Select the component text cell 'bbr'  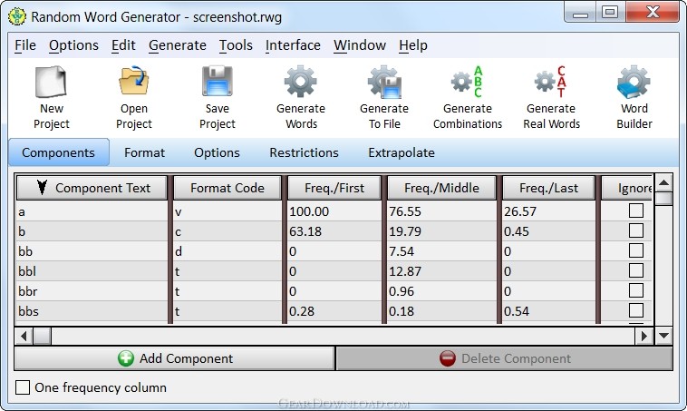pyautogui.click(x=92, y=291)
